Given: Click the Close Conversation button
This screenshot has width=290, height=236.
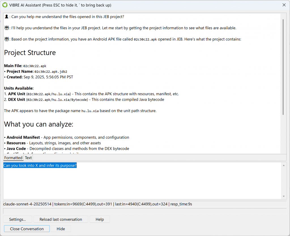Looking at the screenshot, I should 27,229.
